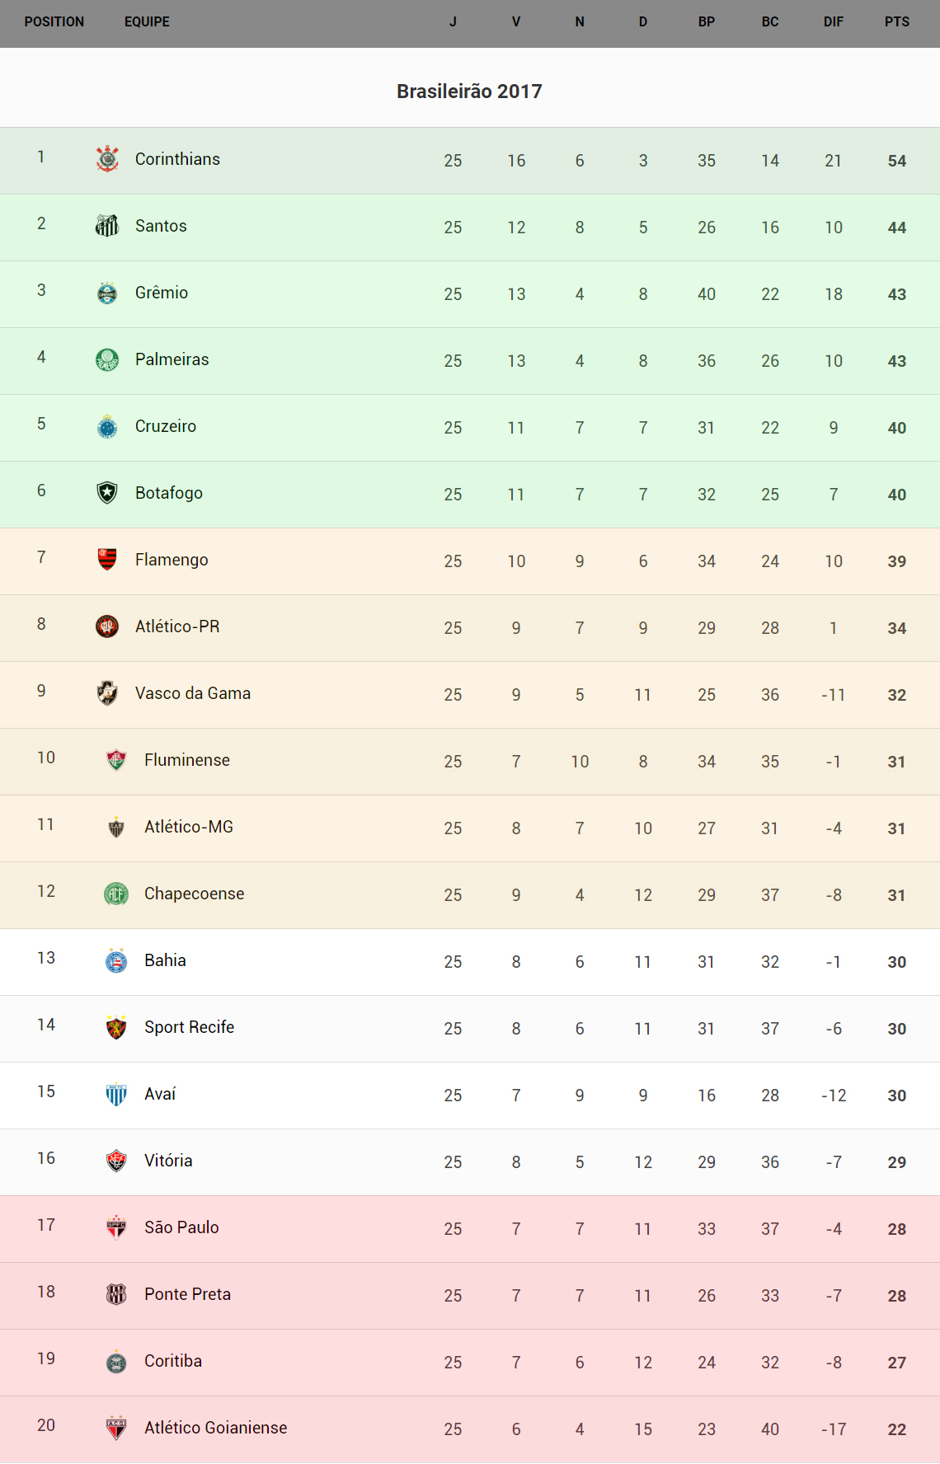
Task: Open the Sport Recife team link
Action: (x=189, y=1027)
